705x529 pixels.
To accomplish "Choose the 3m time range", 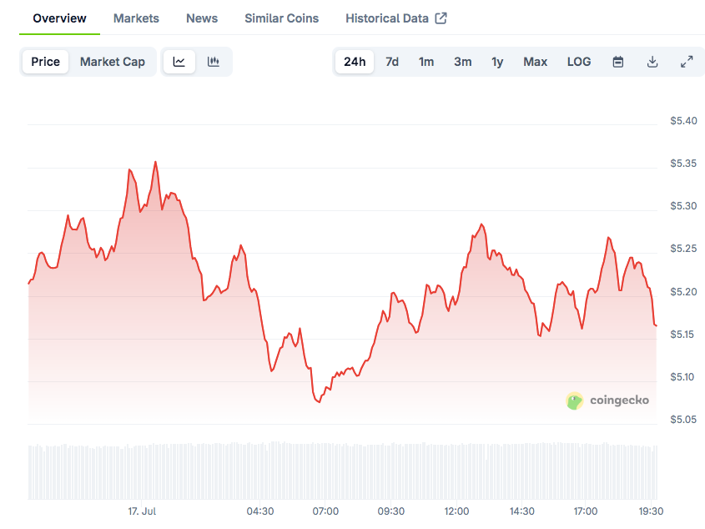I will [463, 62].
